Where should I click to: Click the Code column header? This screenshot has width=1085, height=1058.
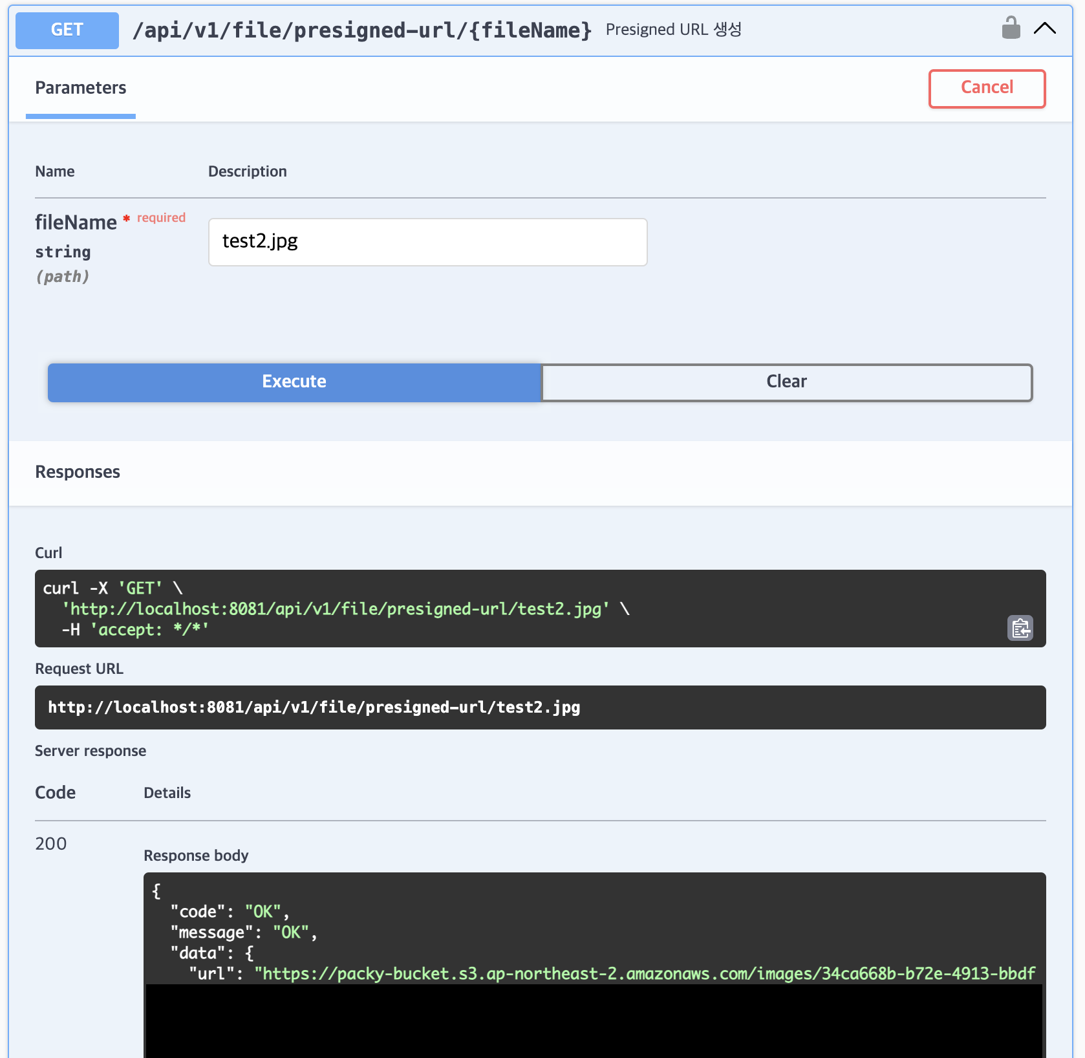(56, 793)
